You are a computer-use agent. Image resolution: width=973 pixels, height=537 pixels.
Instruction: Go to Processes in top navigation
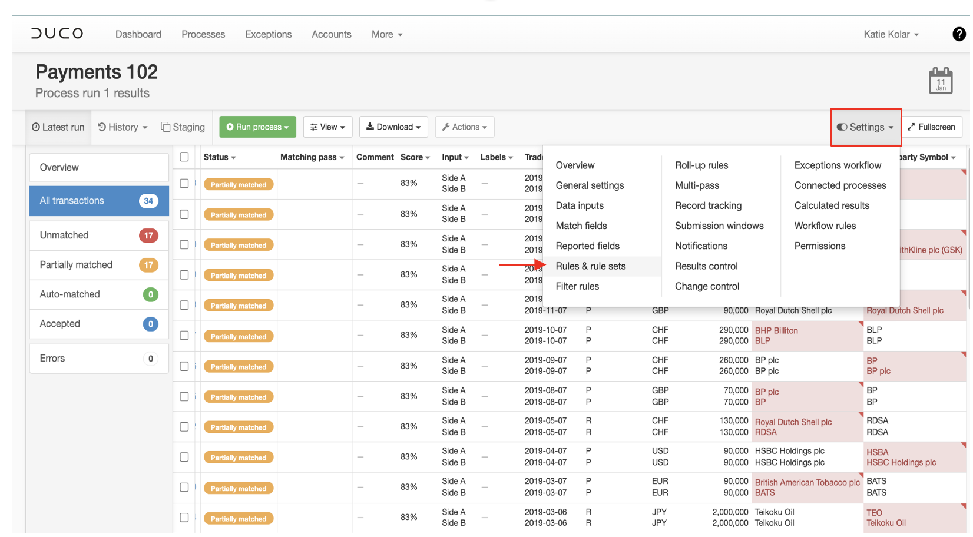203,34
